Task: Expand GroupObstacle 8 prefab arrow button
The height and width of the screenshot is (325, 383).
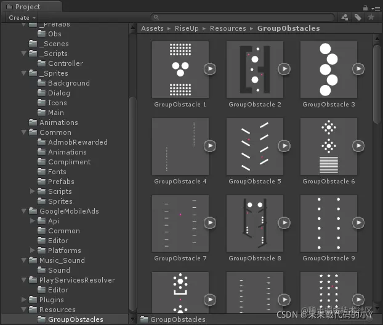Action: pyautogui.click(x=284, y=223)
